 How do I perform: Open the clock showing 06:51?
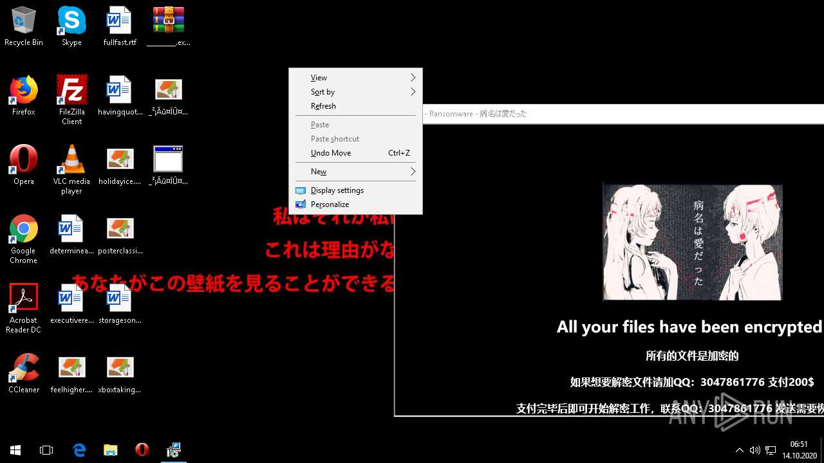coord(799,449)
